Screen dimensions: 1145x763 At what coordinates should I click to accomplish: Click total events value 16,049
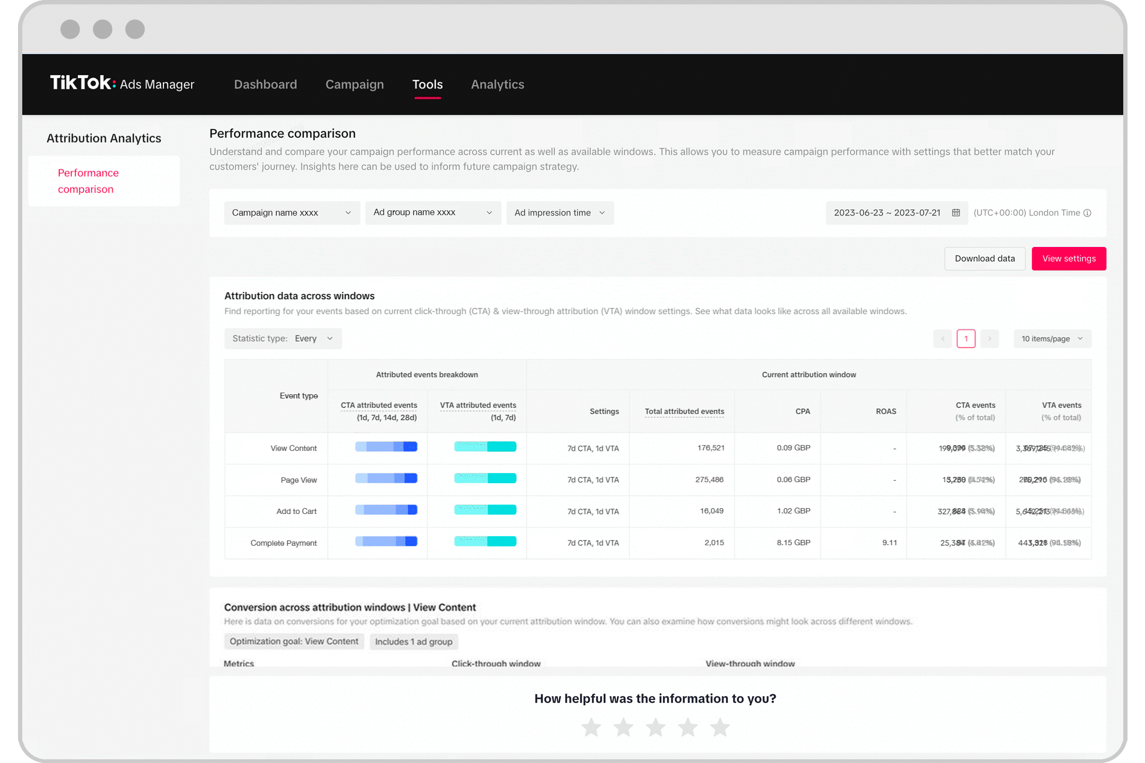[712, 511]
